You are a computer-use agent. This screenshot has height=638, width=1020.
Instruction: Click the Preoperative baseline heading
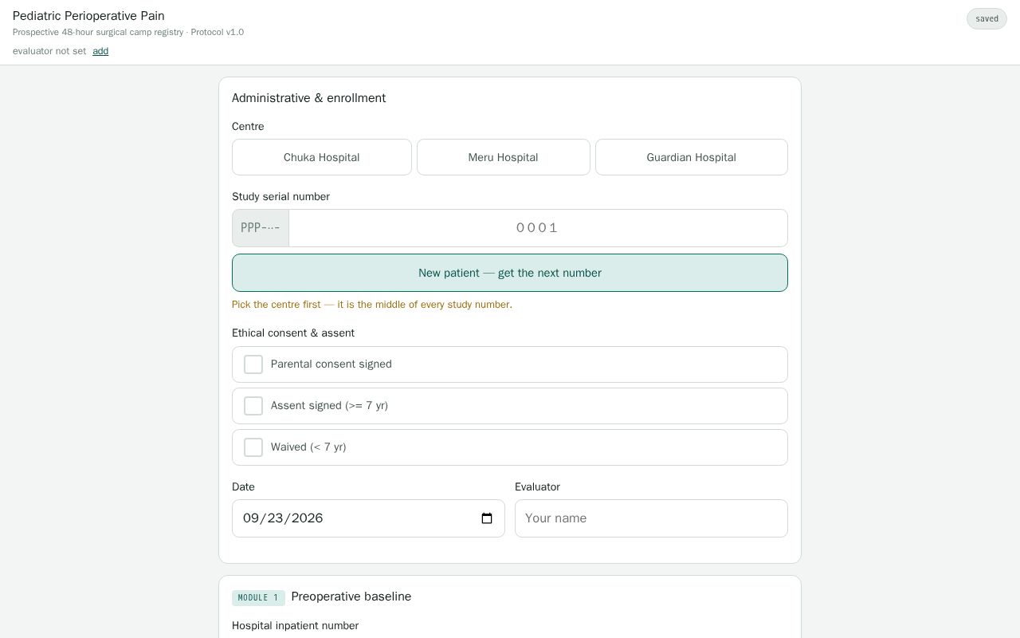[x=351, y=597]
